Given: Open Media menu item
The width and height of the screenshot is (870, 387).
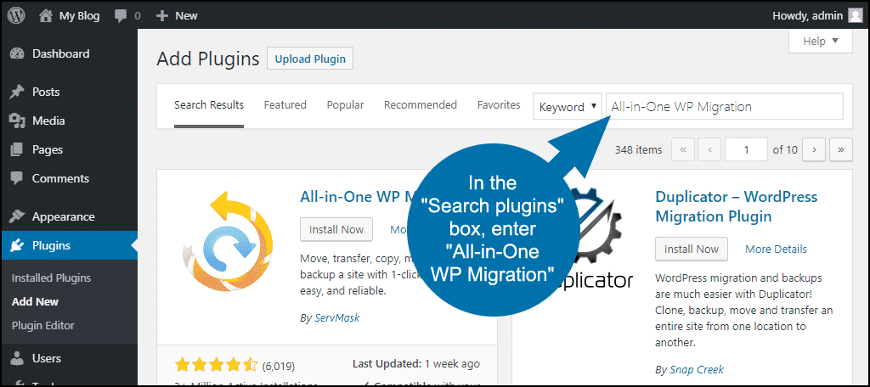Looking at the screenshot, I should pyautogui.click(x=69, y=121).
